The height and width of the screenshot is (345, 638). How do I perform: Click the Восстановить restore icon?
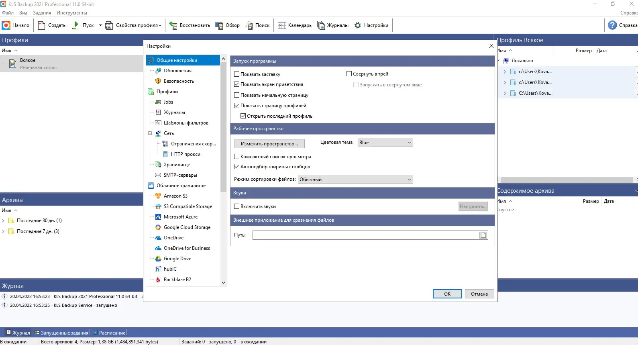coord(173,25)
